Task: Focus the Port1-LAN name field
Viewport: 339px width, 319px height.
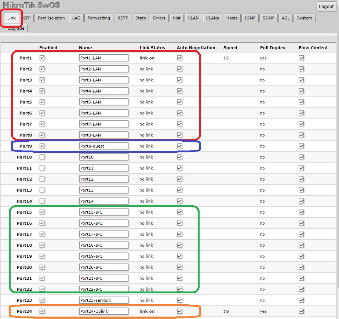Action: [103, 58]
